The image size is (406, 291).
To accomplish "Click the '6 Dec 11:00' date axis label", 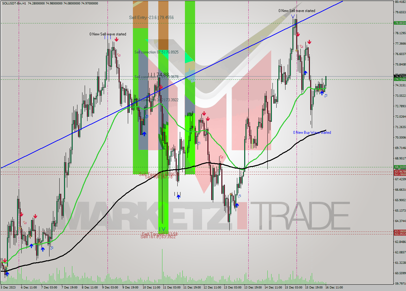I will tap(29, 288).
